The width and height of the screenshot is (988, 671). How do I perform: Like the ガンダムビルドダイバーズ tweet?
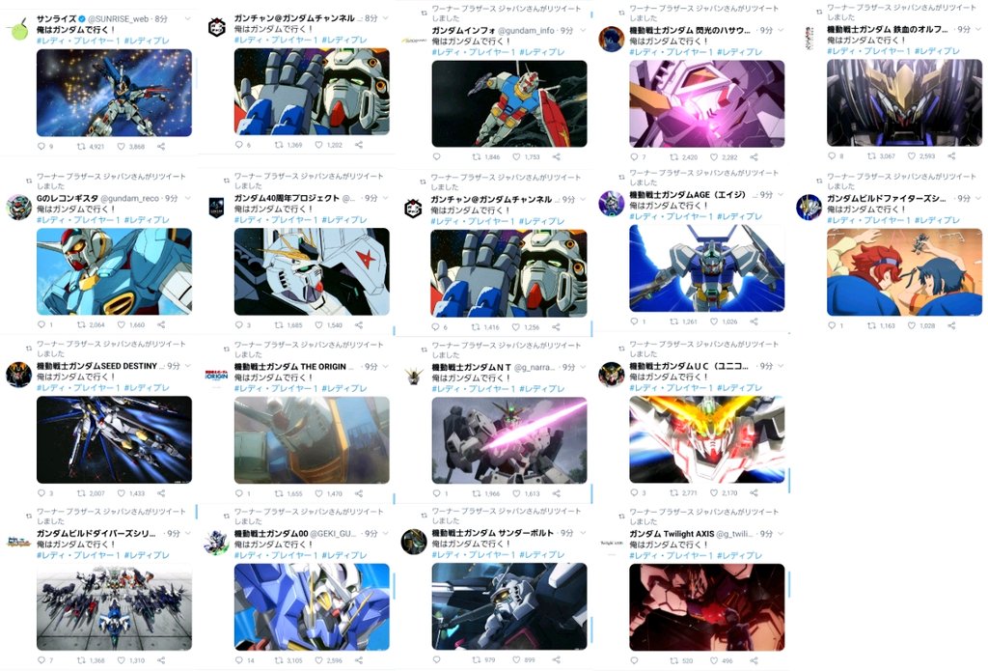(x=121, y=660)
